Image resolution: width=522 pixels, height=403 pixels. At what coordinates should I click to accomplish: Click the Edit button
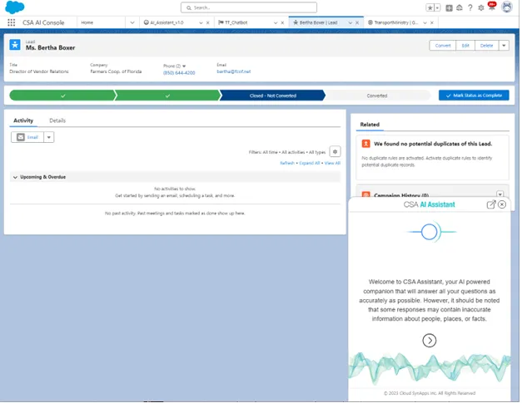467,46
